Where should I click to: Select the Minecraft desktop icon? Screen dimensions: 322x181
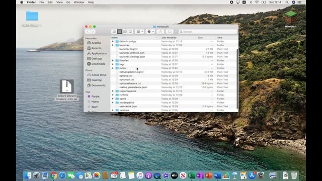pyautogui.click(x=290, y=19)
